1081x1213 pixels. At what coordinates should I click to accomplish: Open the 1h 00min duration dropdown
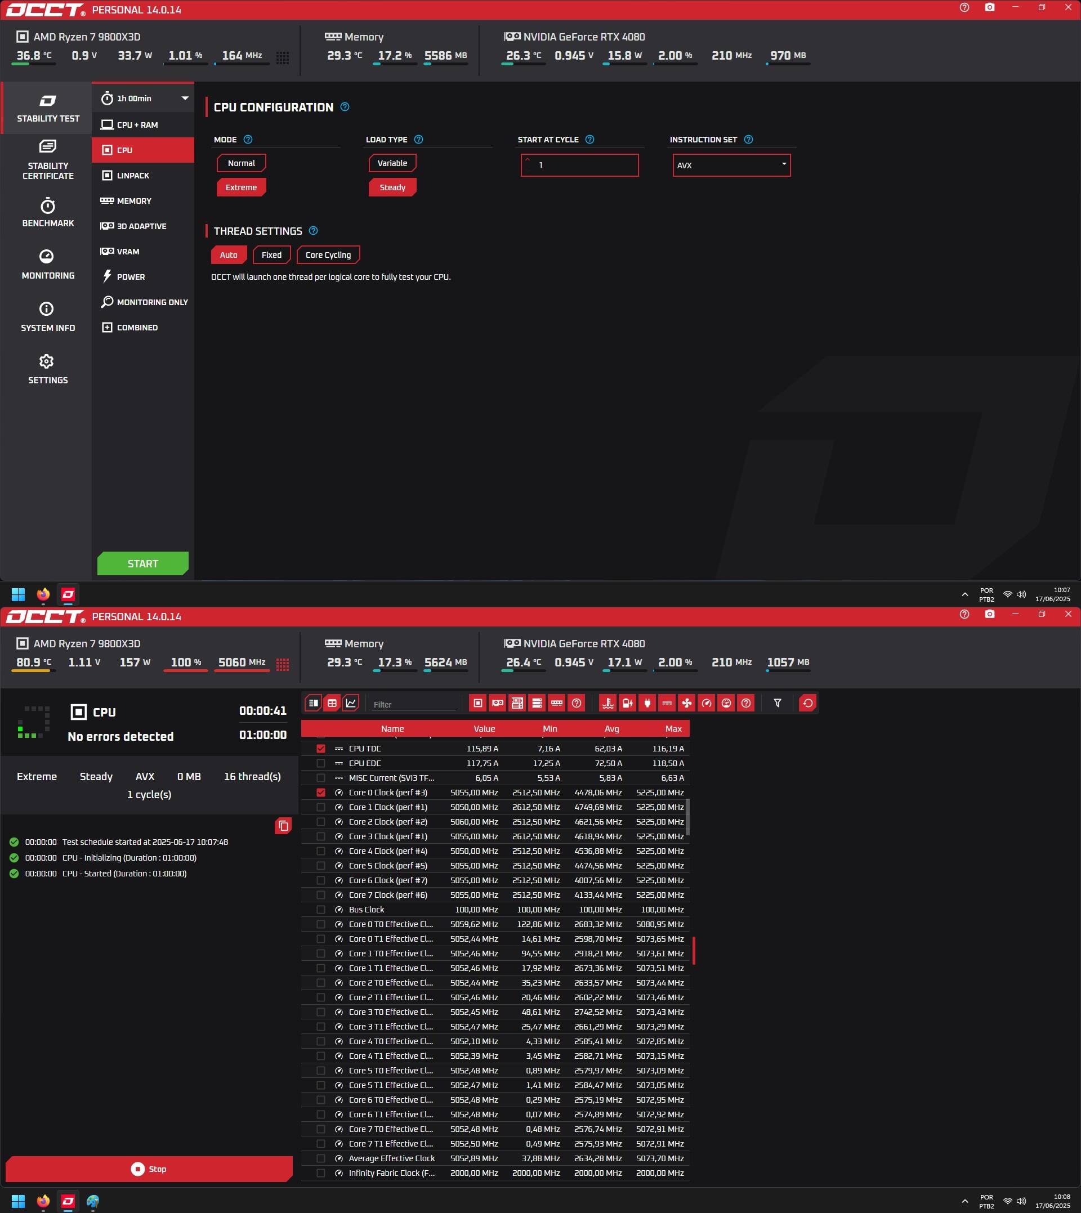click(143, 99)
